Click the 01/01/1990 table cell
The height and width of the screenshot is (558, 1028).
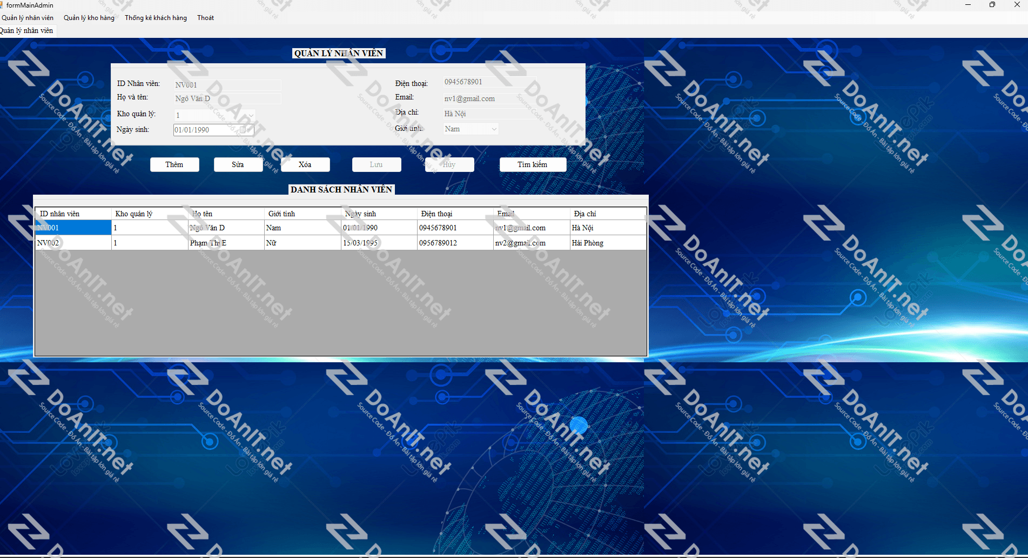pos(379,228)
